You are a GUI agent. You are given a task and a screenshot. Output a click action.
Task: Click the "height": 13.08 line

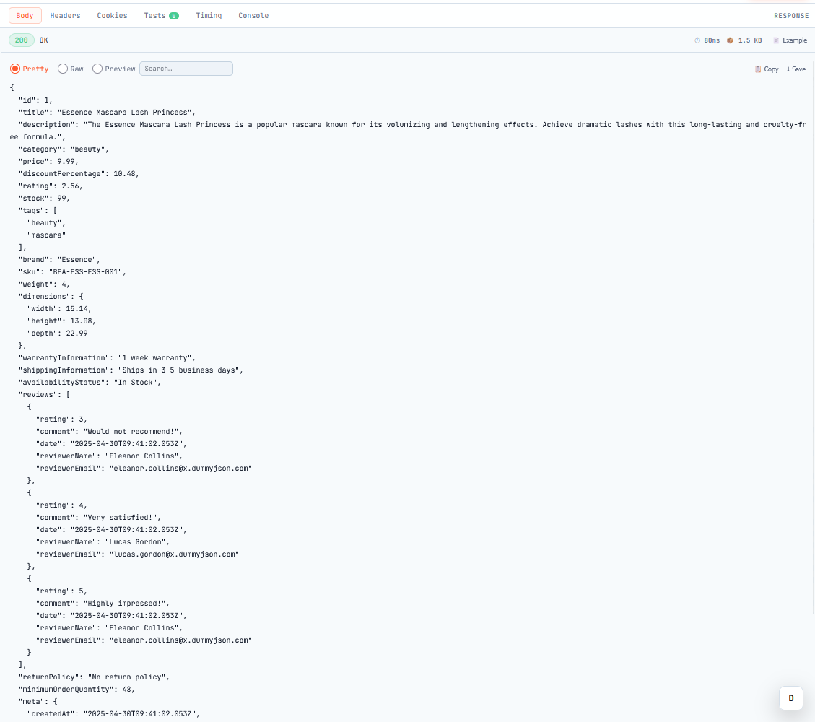[x=61, y=321]
